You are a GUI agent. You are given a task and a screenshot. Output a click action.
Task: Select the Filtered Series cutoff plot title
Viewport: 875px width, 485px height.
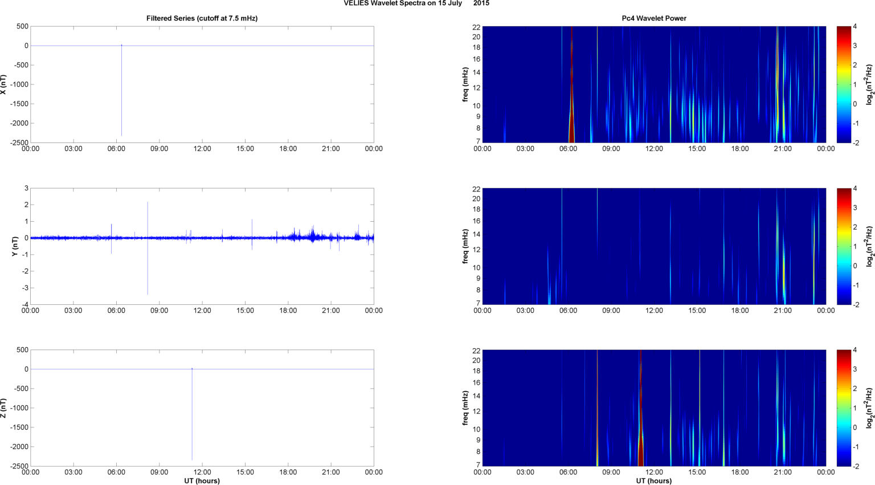click(x=202, y=18)
